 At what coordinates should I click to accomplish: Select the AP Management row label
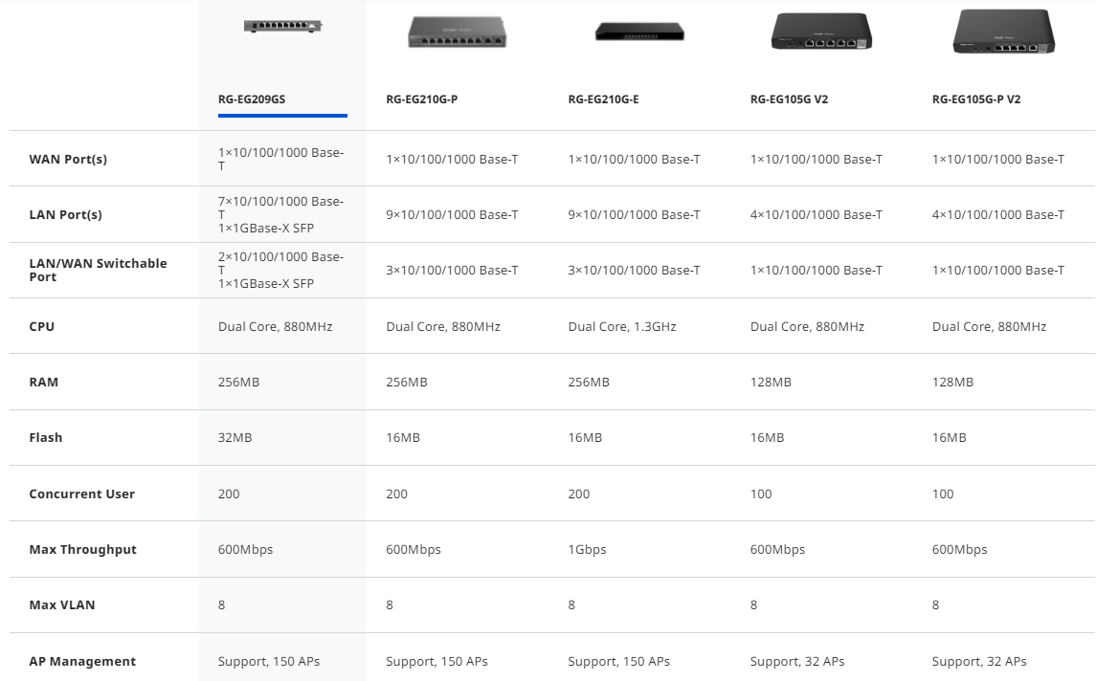[x=82, y=661]
